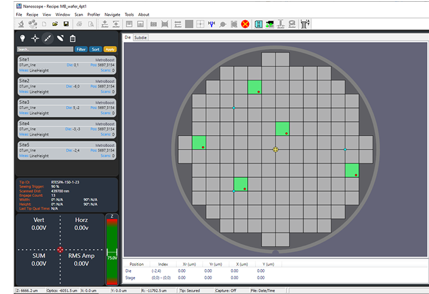429x294 pixels.
Task: Select the probe icon beside the clipboard
Action: pyautogui.click(x=60, y=39)
